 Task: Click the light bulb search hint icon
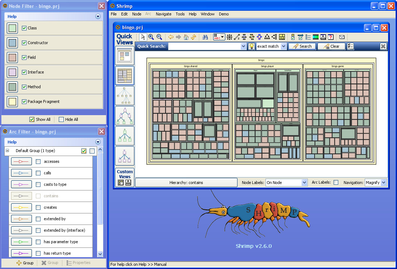click(252, 46)
